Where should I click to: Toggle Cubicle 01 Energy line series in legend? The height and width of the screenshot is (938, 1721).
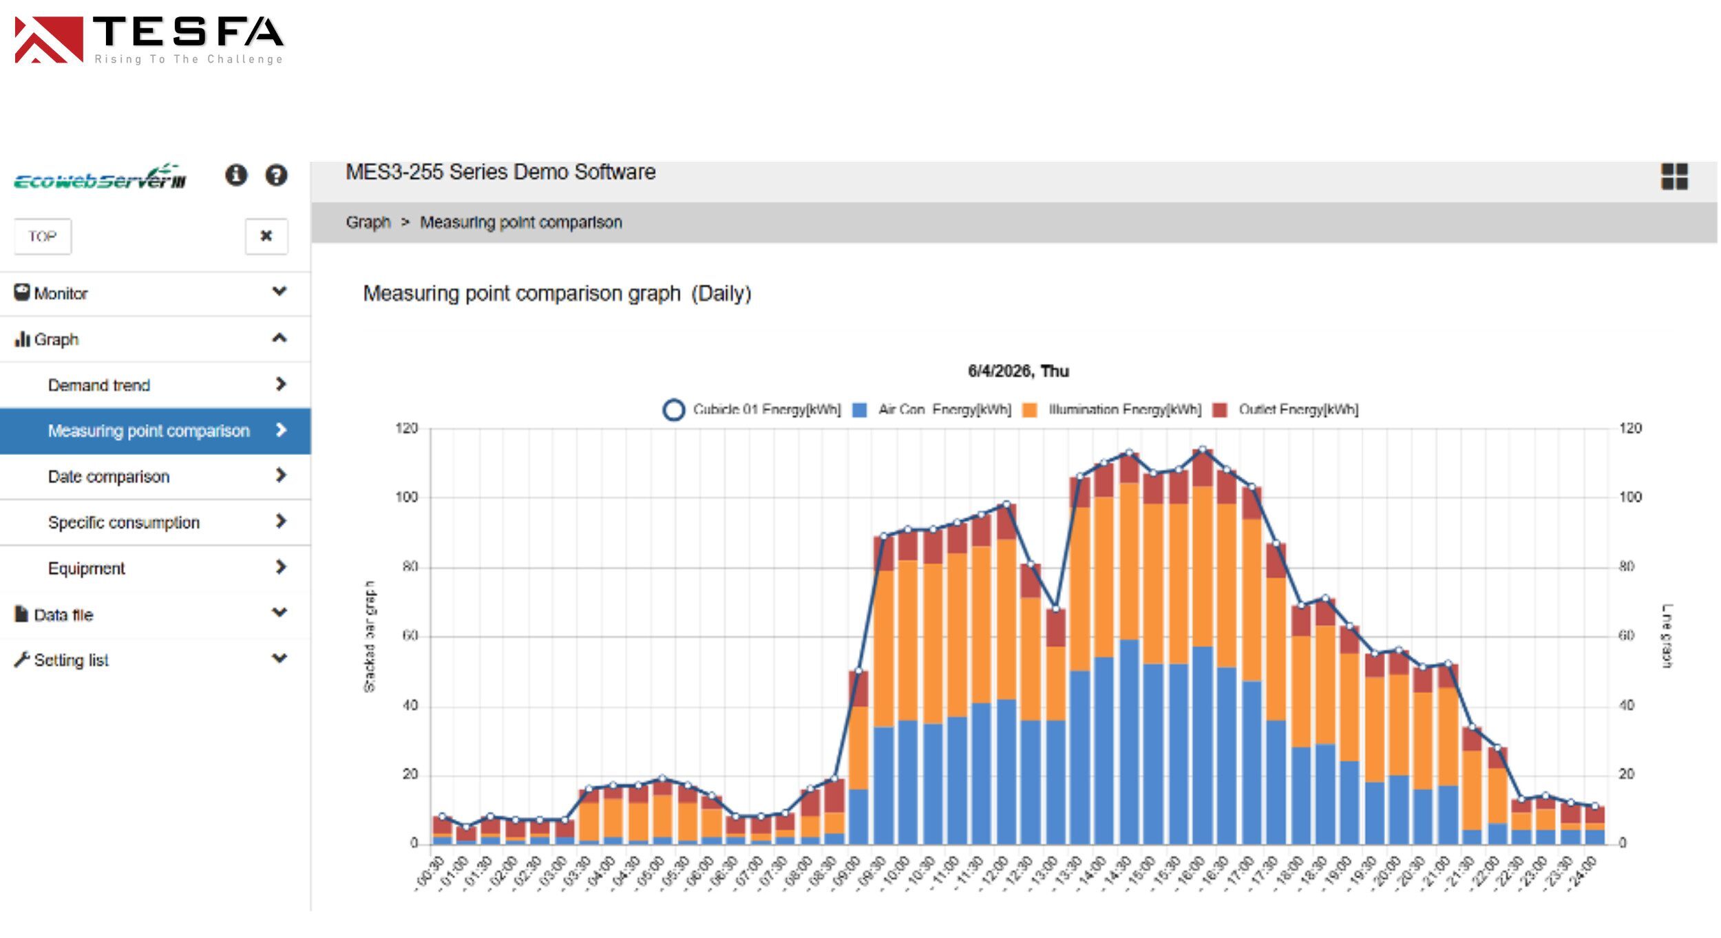point(752,409)
